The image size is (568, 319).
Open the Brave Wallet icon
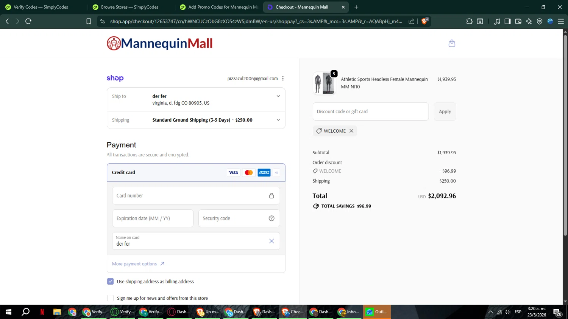tap(518, 21)
